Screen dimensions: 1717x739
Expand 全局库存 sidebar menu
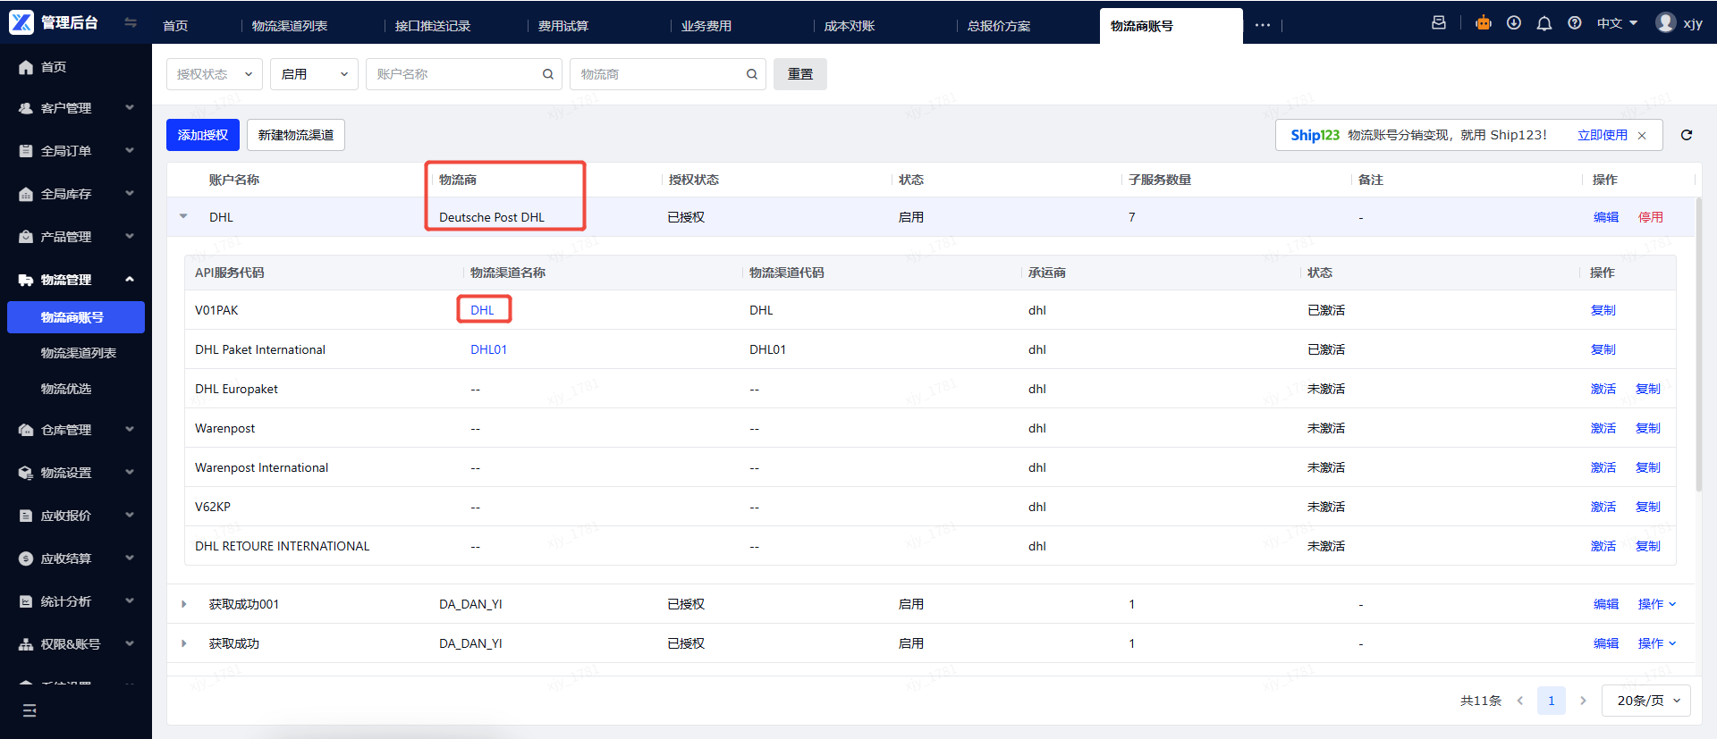76,194
